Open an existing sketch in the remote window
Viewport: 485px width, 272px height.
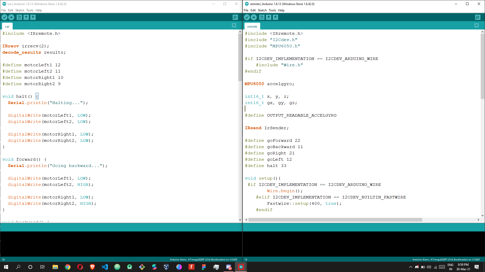[269, 17]
